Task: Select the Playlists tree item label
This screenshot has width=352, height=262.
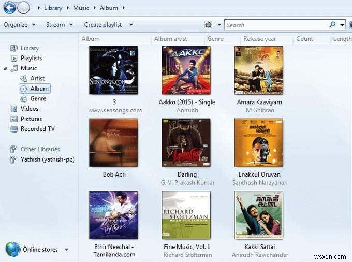Action: pyautogui.click(x=32, y=58)
